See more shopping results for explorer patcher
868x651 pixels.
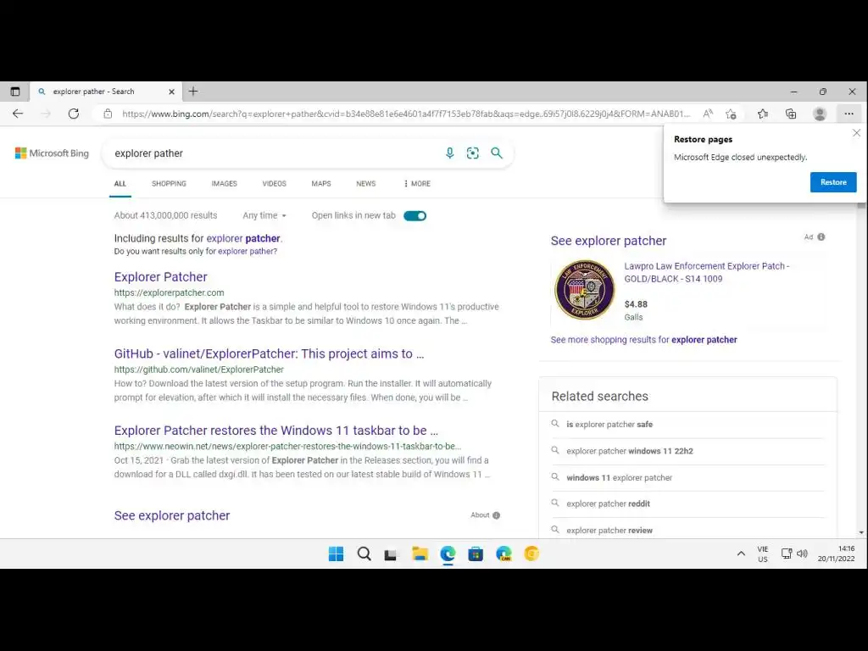(644, 340)
